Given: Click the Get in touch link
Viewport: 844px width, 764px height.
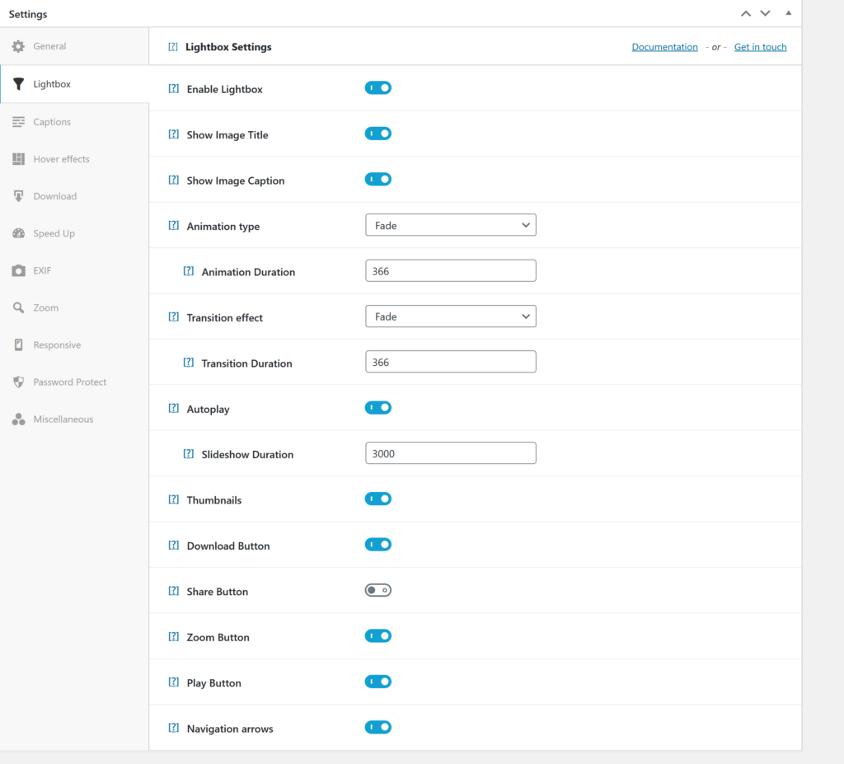Looking at the screenshot, I should tap(760, 46).
